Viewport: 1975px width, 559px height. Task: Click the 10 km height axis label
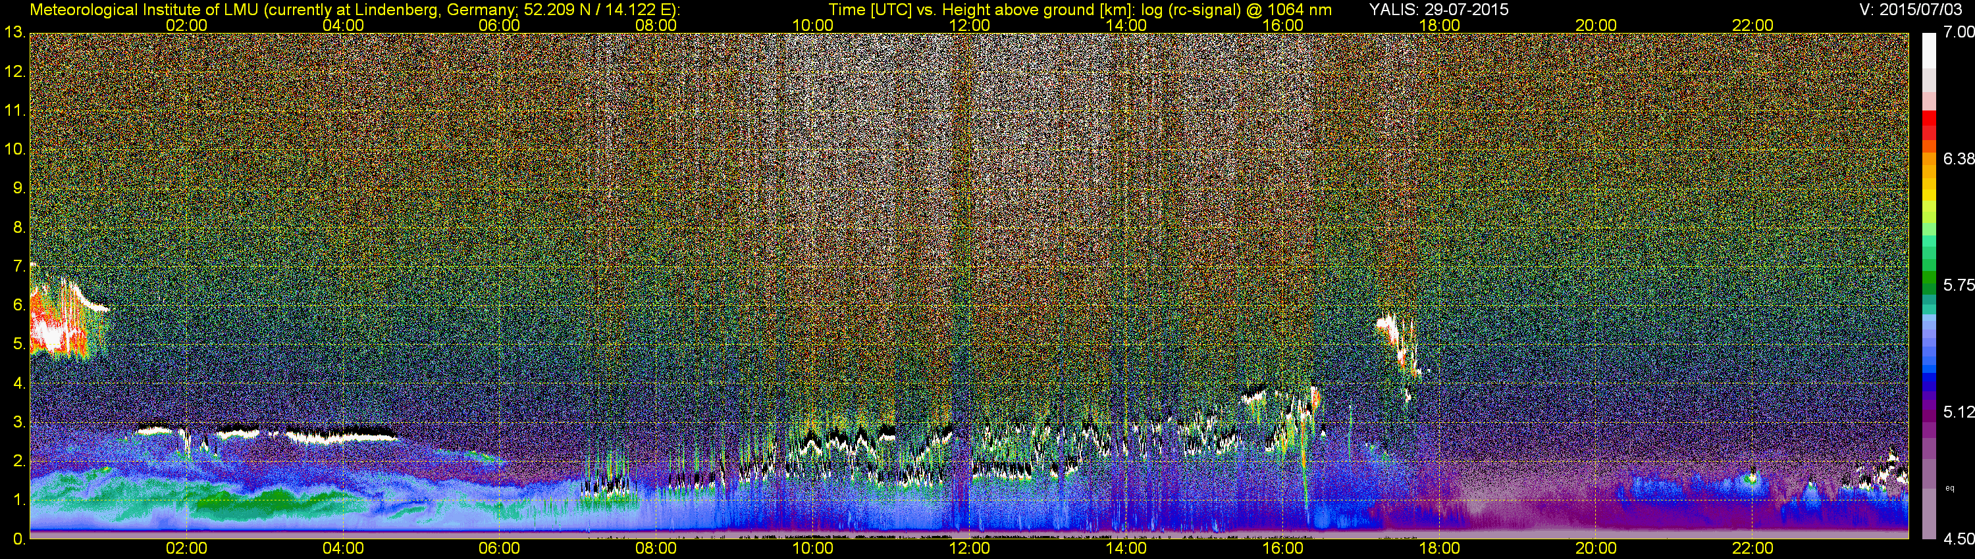[14, 149]
